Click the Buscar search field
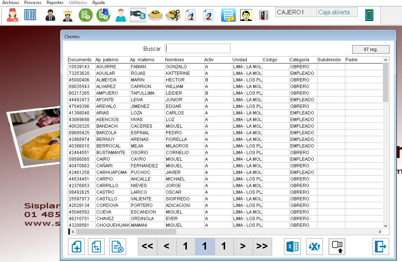402x262 pixels. 198,48
